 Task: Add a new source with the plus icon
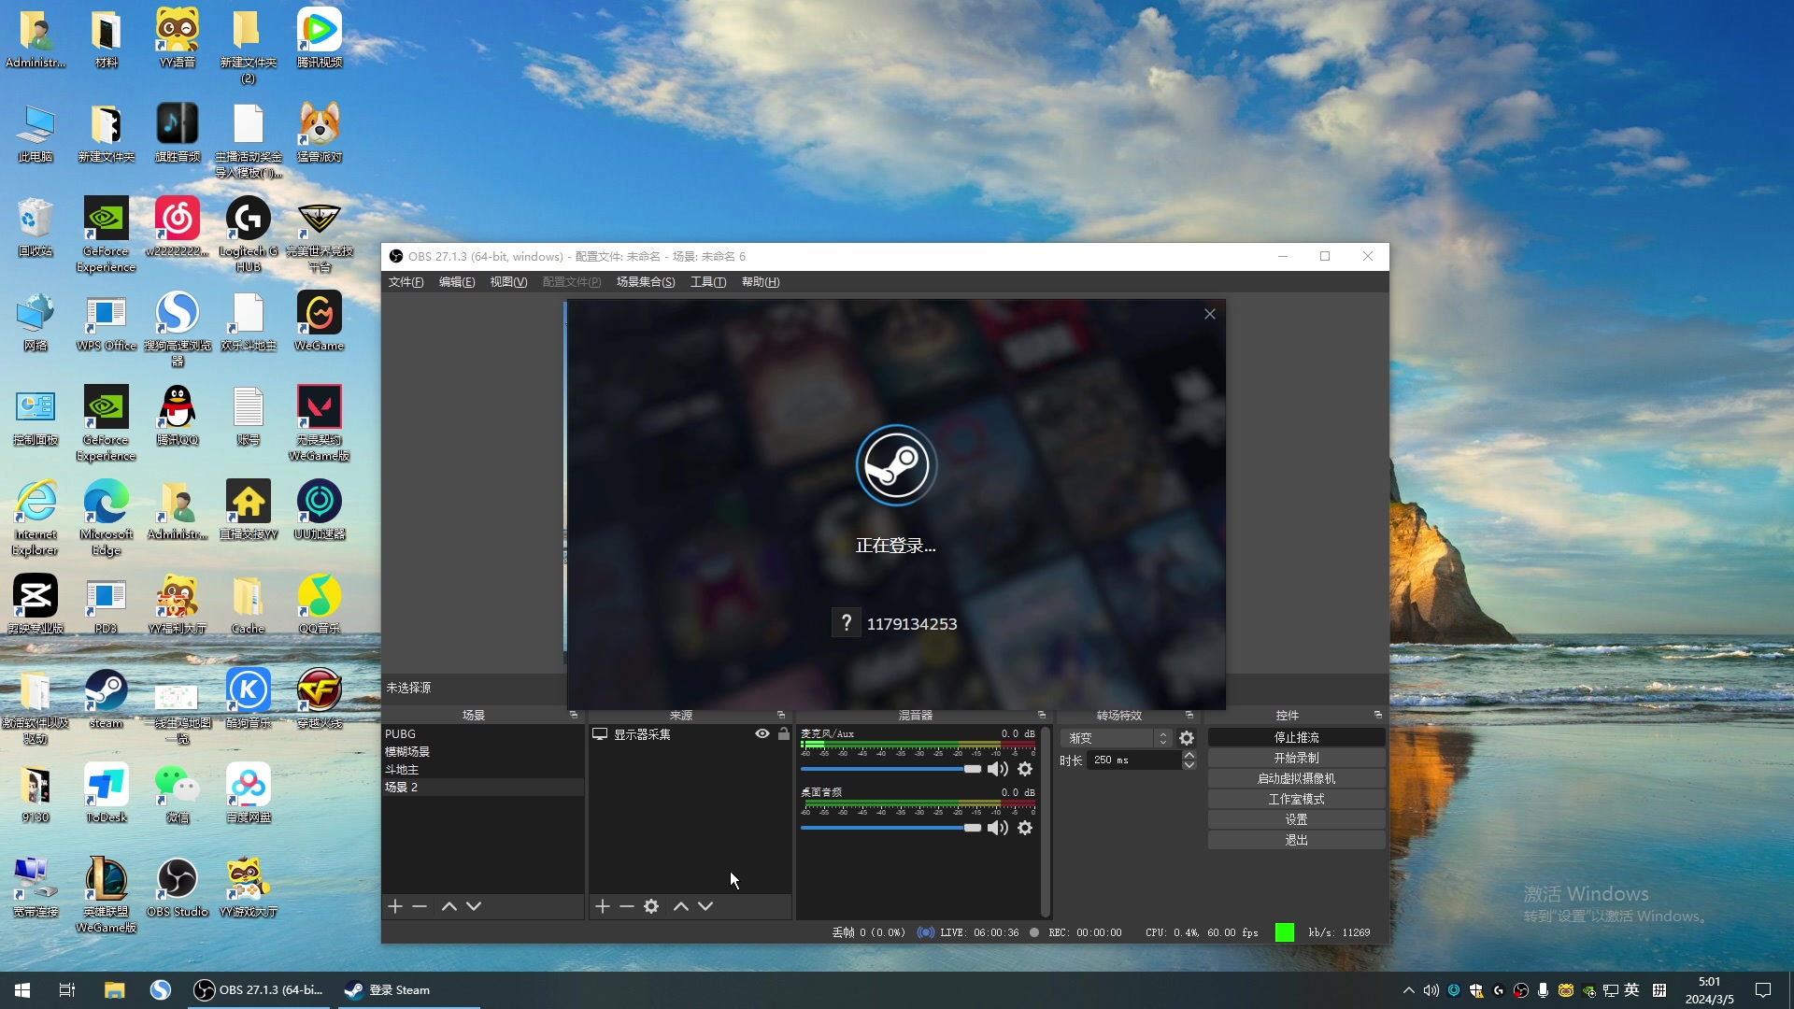click(x=603, y=906)
